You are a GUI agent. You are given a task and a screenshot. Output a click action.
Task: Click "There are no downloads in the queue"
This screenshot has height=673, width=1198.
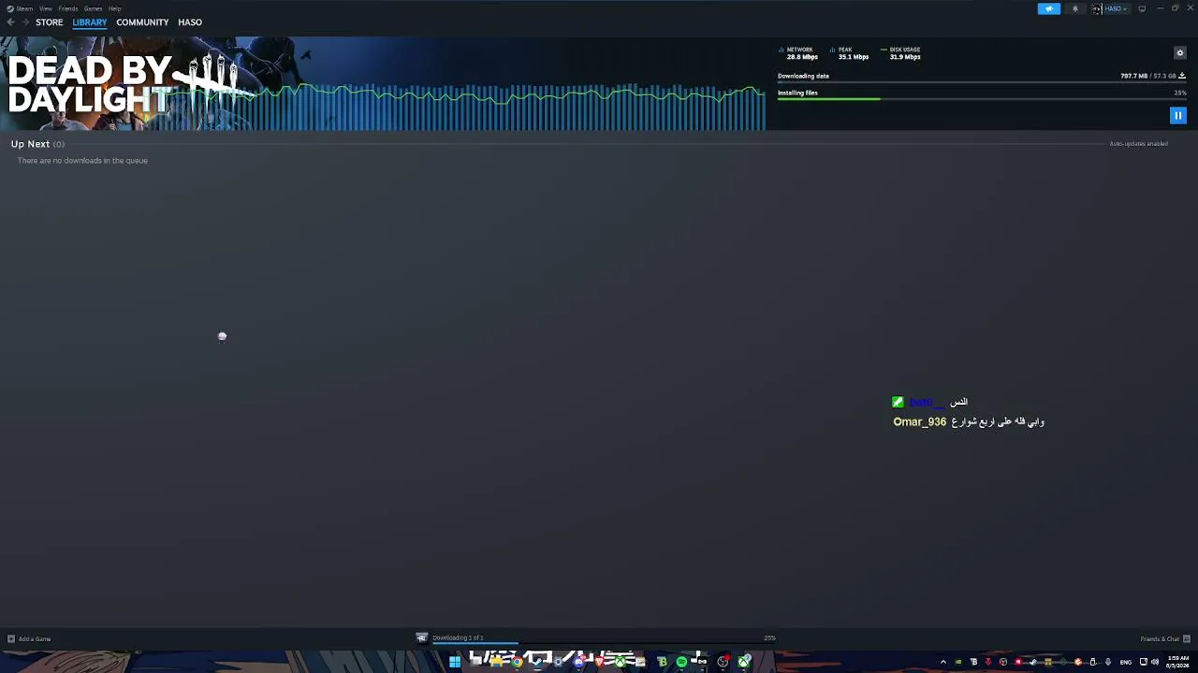pyautogui.click(x=82, y=161)
